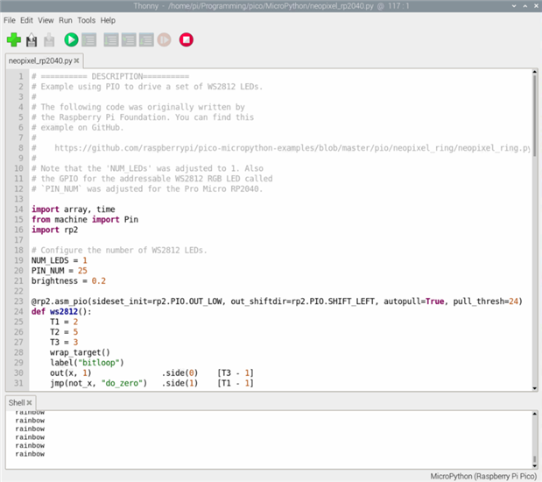Close the neopixel_rp2040.py editor tab
542x482 pixels.
77,61
